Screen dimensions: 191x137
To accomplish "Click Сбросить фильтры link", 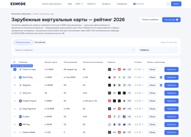I will point(169,42).
